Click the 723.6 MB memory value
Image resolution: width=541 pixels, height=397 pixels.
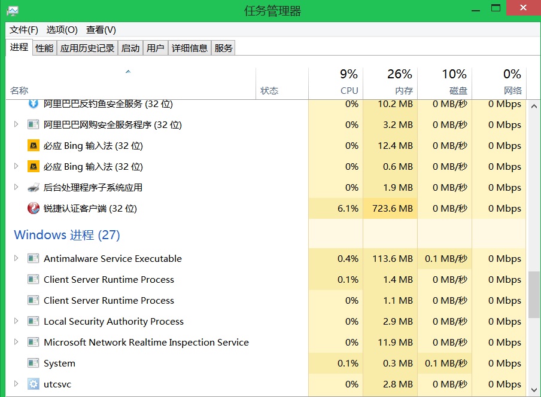[x=393, y=208]
